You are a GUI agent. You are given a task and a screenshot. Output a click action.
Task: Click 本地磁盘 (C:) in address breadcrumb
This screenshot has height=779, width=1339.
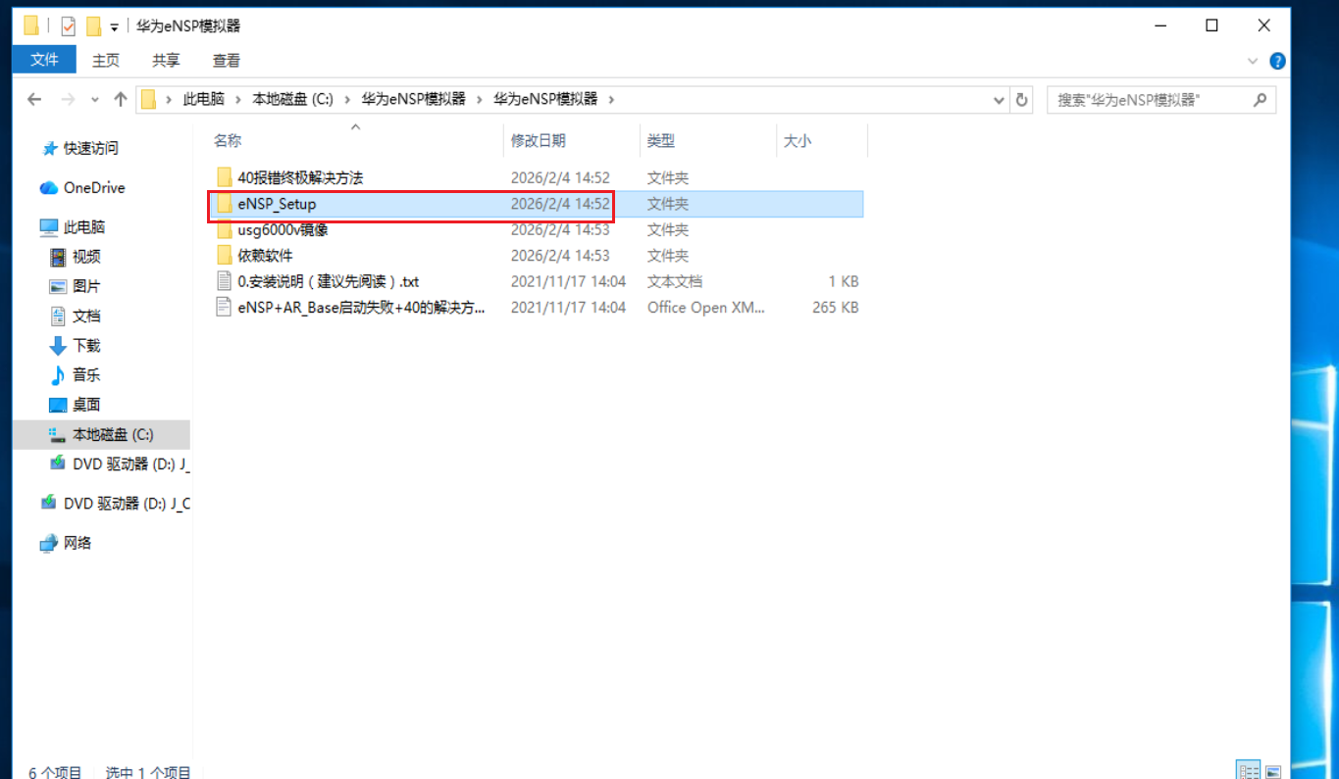(293, 99)
